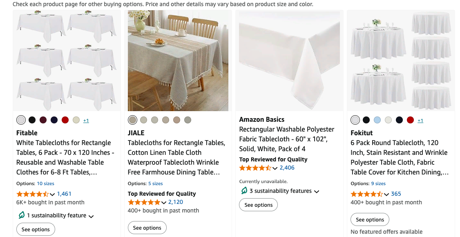This screenshot has width=460, height=237.
Task: Click the Fitable sustainability leaf icon
Action: click(22, 215)
